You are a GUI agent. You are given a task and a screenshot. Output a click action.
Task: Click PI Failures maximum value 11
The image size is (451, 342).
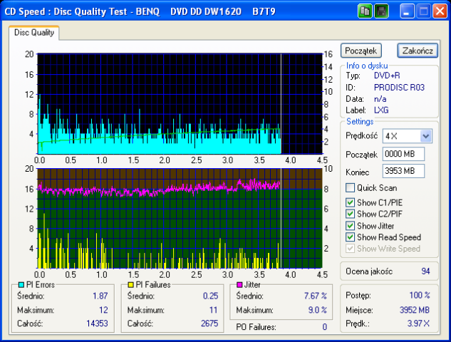click(213, 310)
